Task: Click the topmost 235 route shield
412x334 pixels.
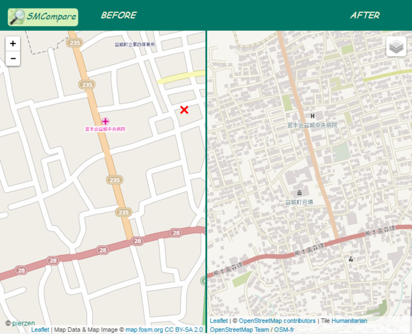Action: [74, 43]
